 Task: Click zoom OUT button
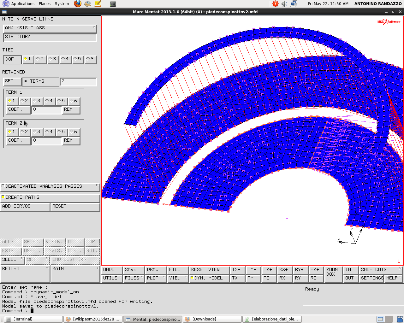pos(351,278)
